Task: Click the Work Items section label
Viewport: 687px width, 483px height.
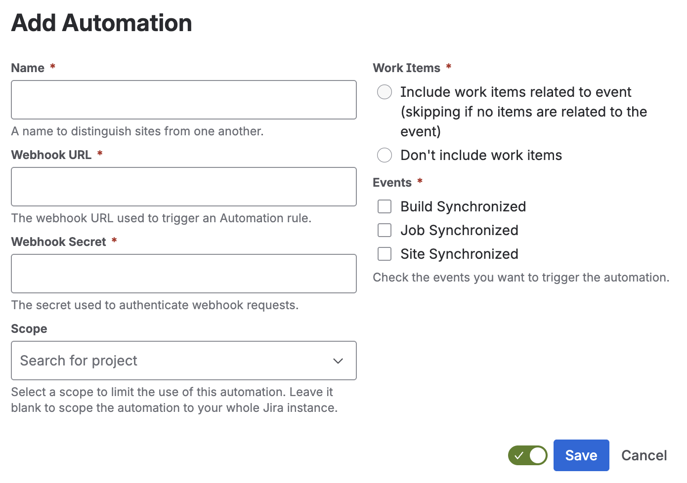Action: tap(406, 68)
